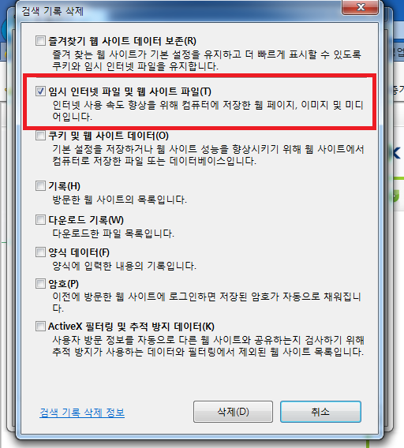This screenshot has height=448, width=404.
Task: Click the 방문한 웹 사이트의 목록입니다 description
Action: click(x=119, y=200)
